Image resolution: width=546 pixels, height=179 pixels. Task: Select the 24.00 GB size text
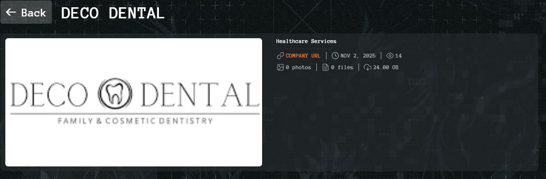386,67
